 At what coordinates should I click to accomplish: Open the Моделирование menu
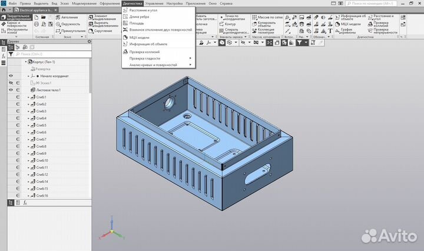(x=84, y=4)
